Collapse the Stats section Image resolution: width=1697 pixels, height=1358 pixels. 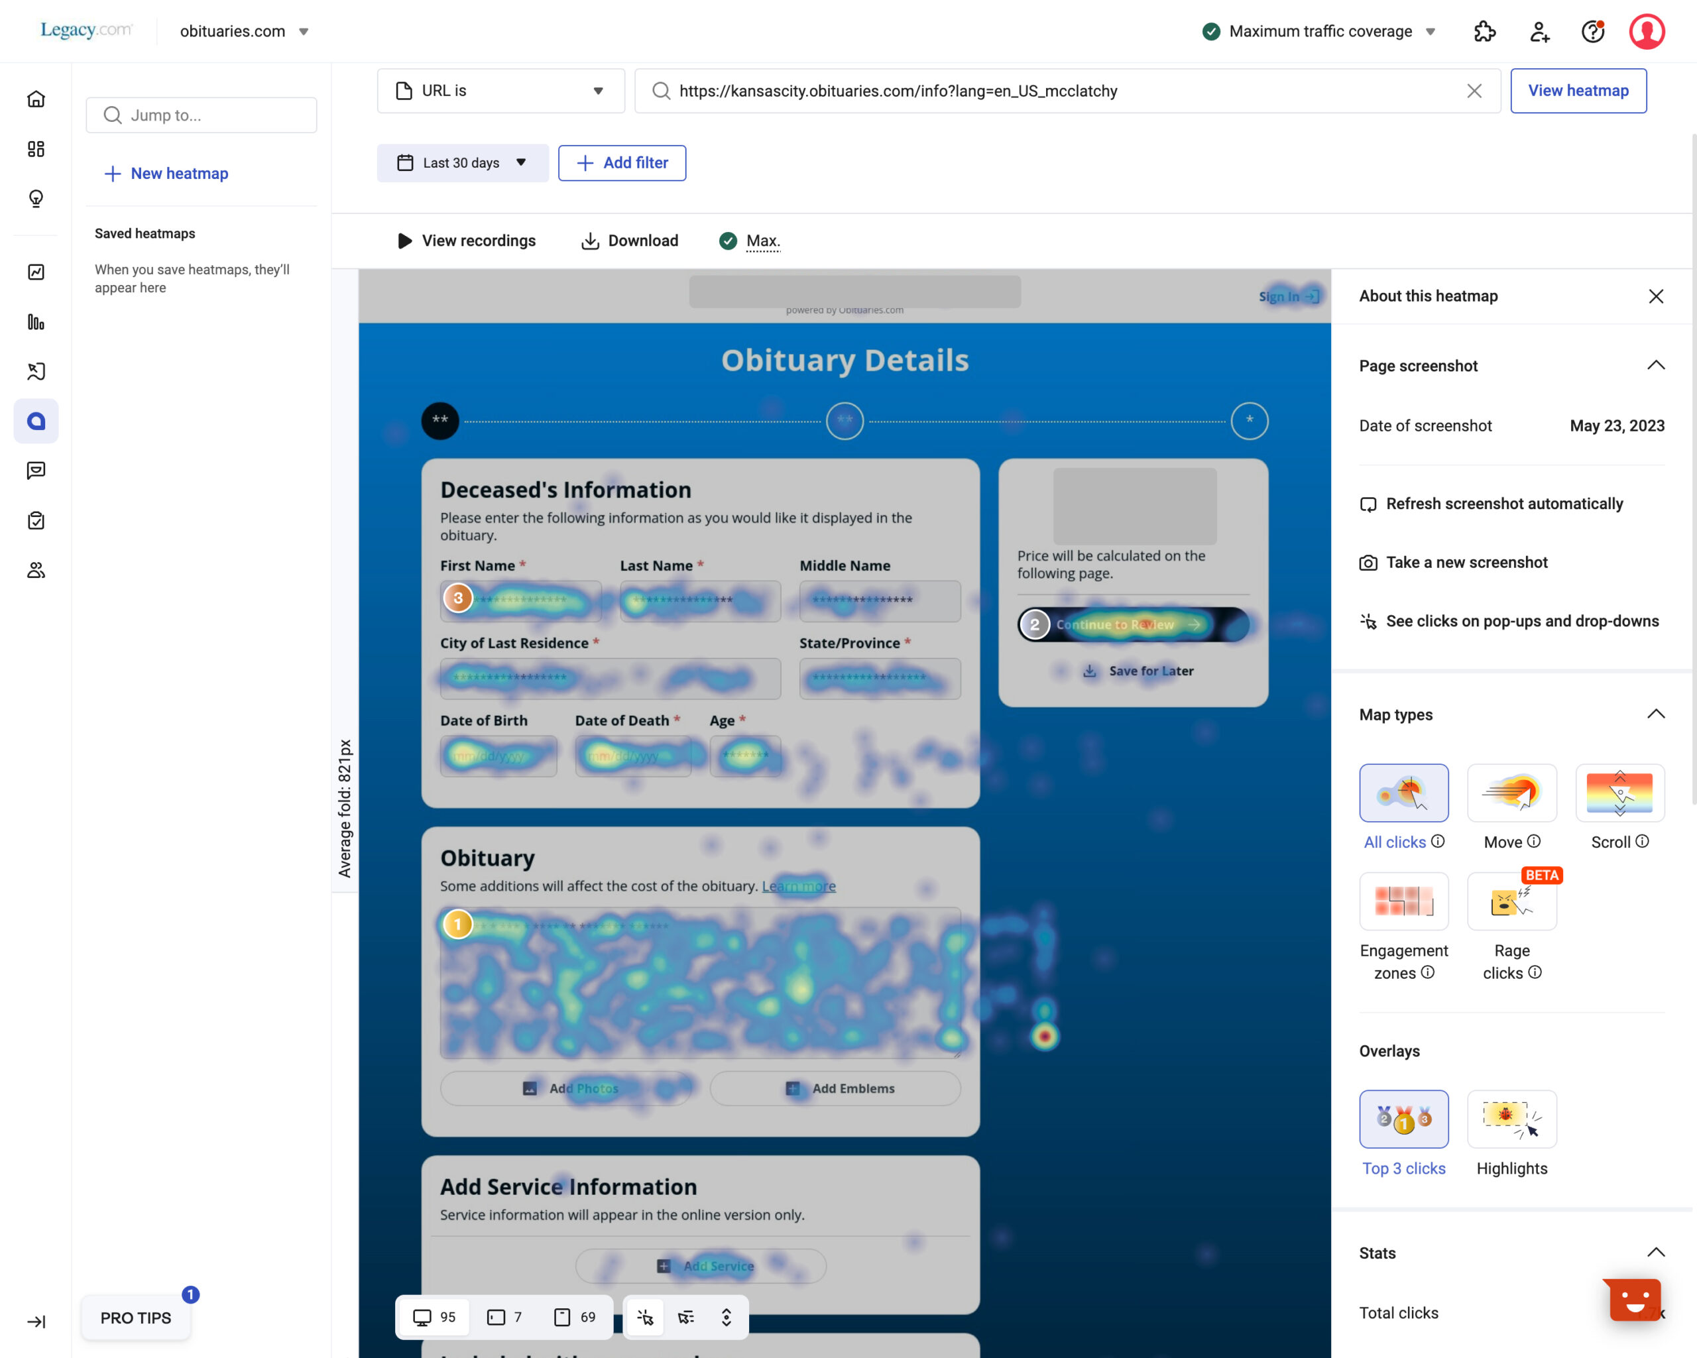(1656, 1253)
